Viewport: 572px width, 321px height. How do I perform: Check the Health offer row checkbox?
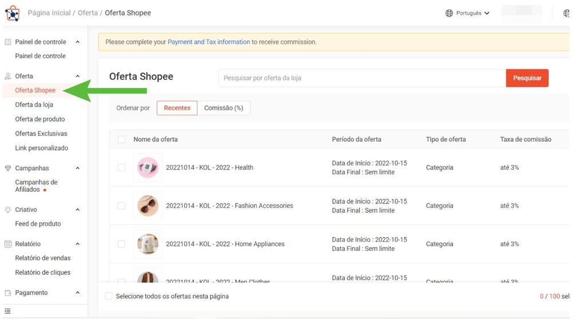pyautogui.click(x=121, y=167)
